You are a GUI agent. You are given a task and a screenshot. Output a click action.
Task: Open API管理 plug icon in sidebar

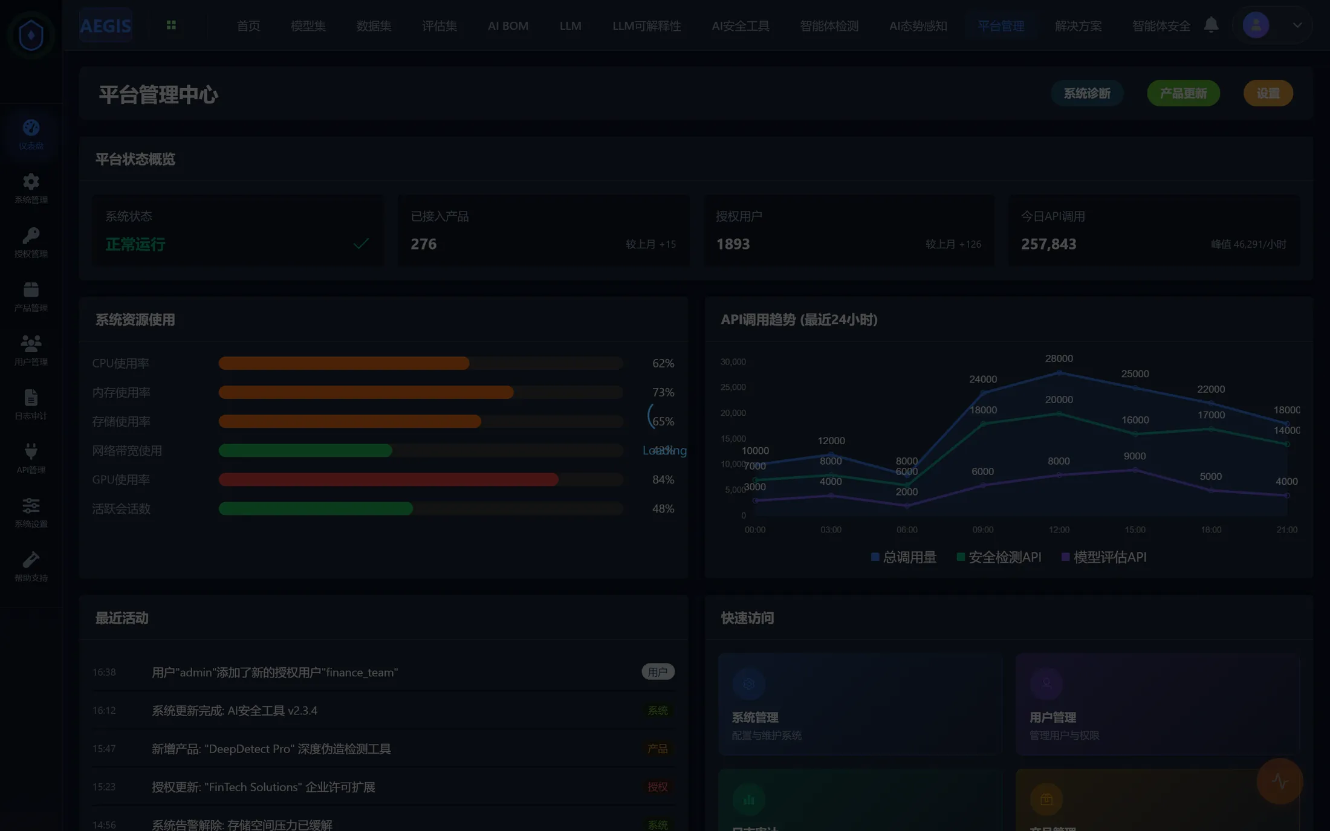(x=31, y=451)
